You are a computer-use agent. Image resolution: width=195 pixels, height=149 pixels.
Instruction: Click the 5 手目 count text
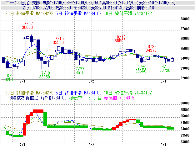tap(95, 98)
